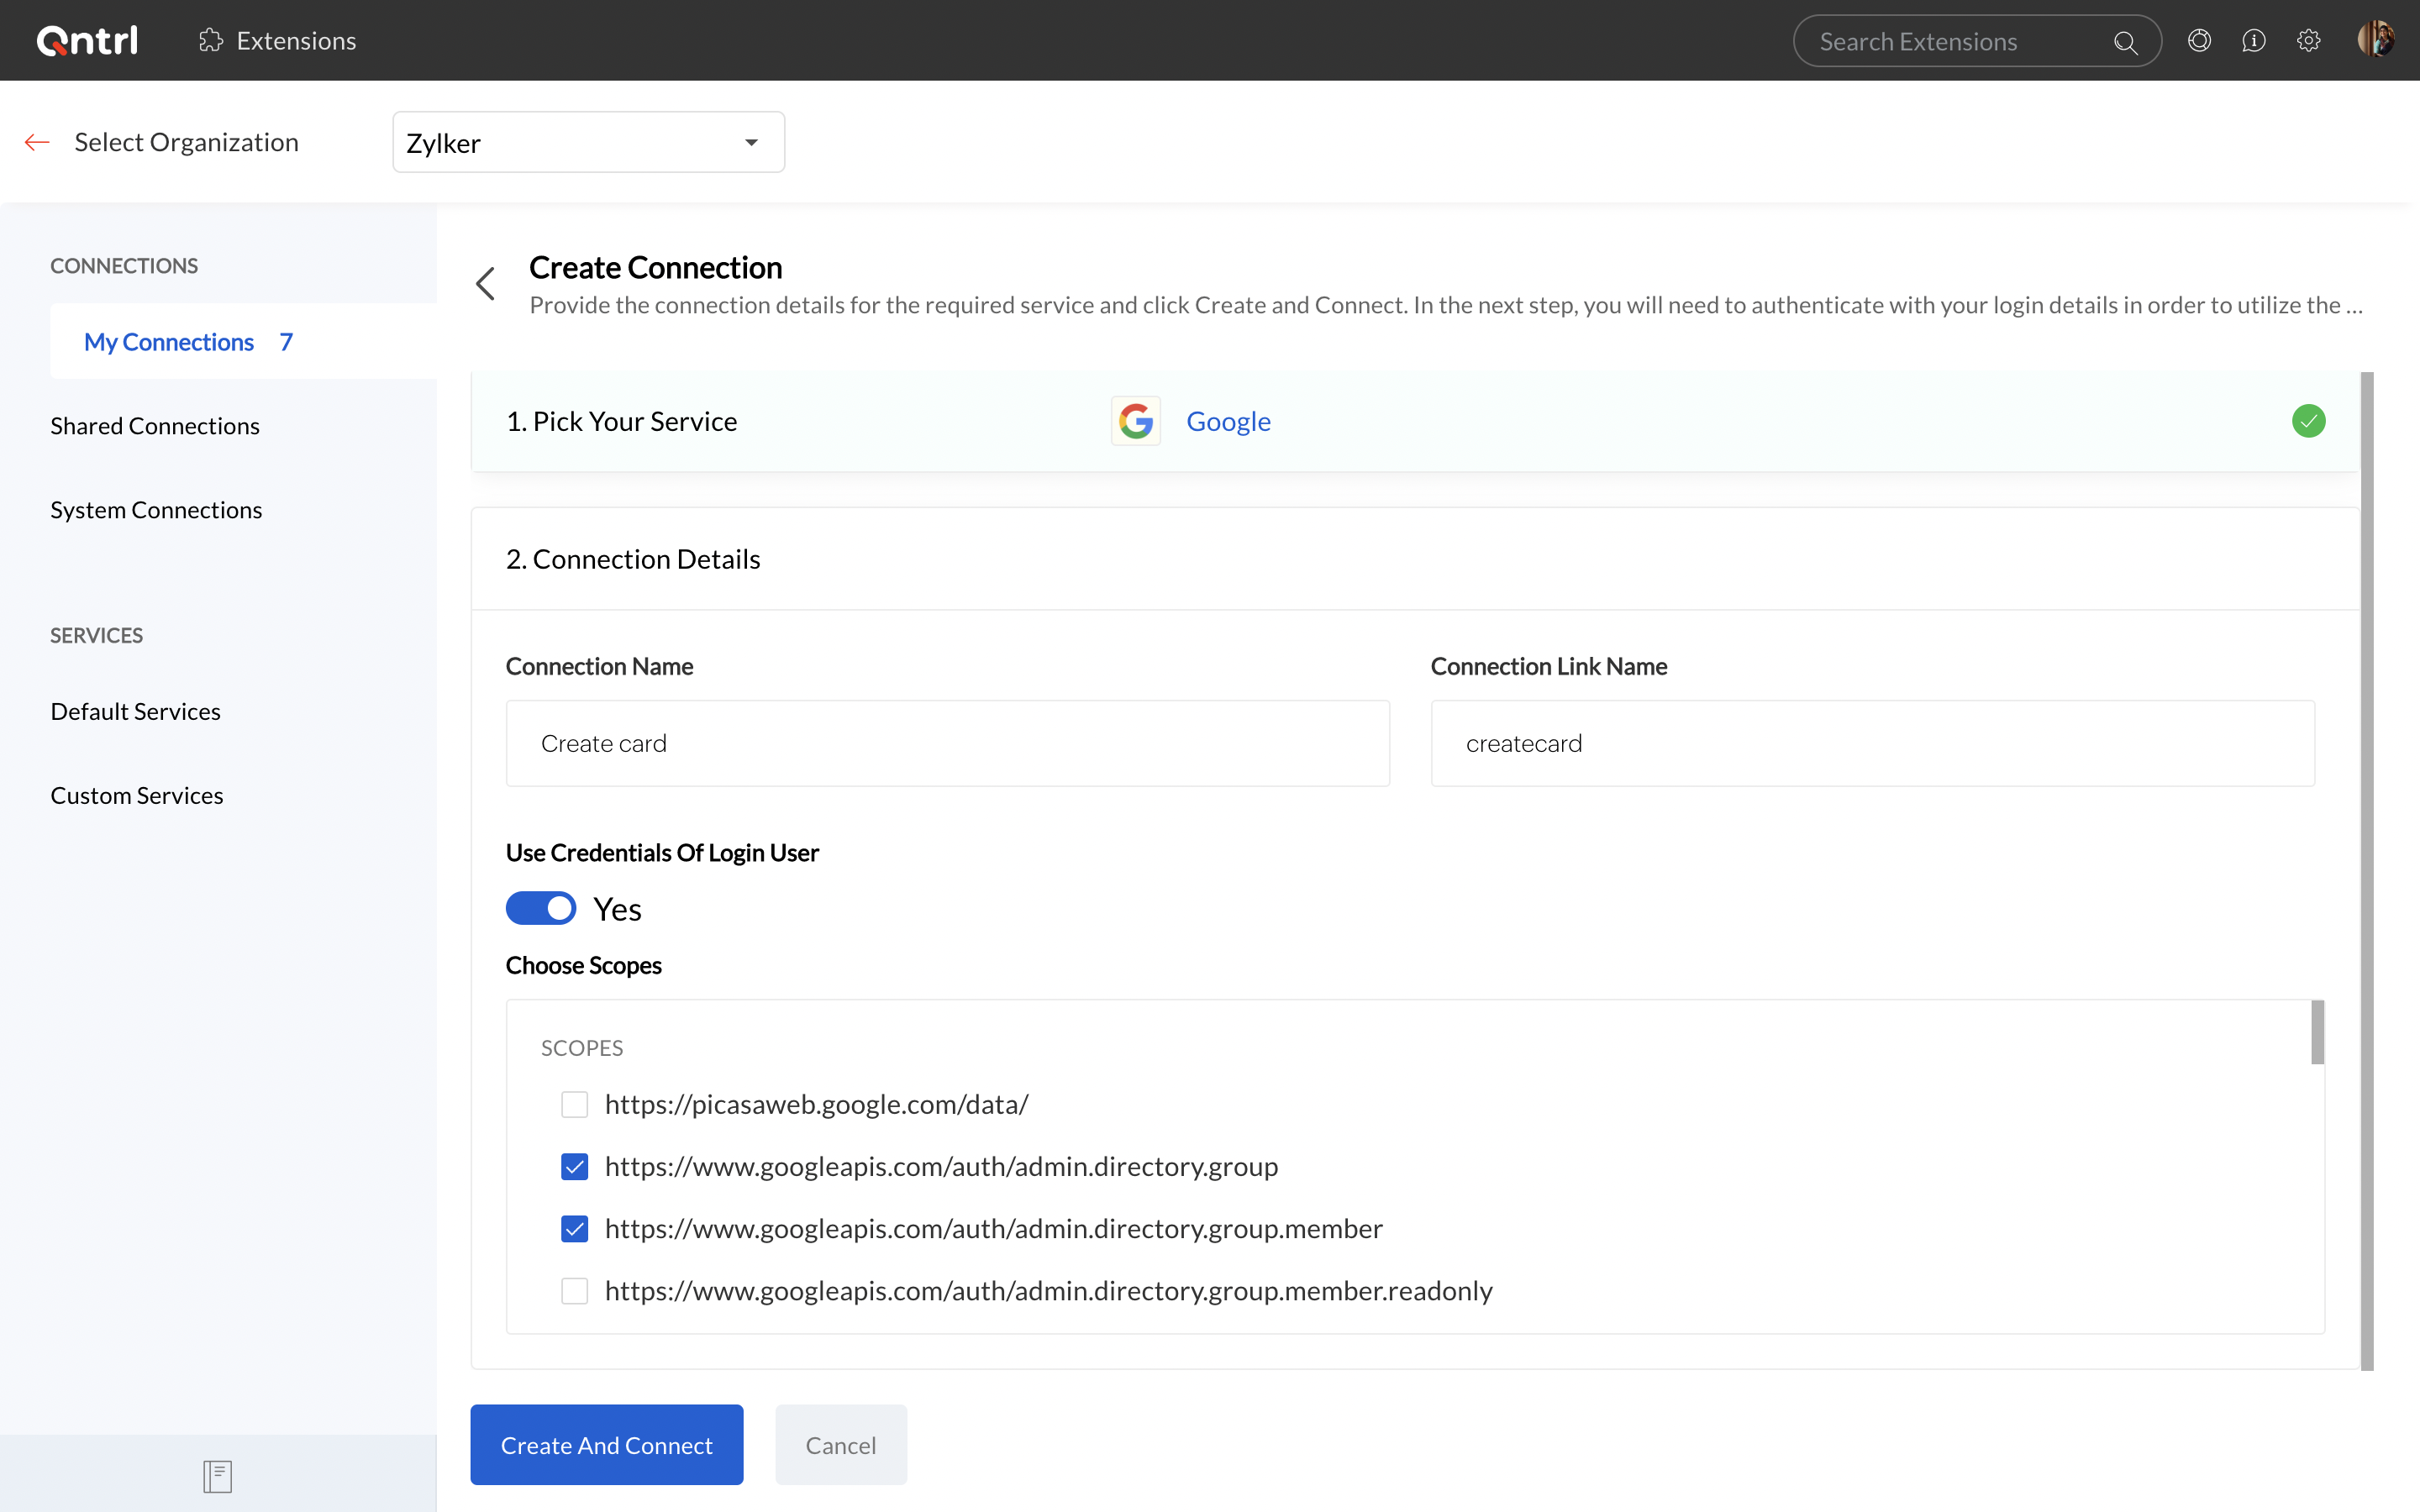Open Shared Connections in the sidebar
This screenshot has height=1512, width=2420.
coord(155,426)
